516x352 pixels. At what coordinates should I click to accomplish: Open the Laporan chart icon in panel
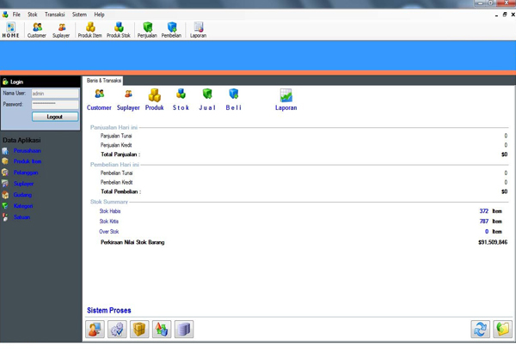[286, 100]
